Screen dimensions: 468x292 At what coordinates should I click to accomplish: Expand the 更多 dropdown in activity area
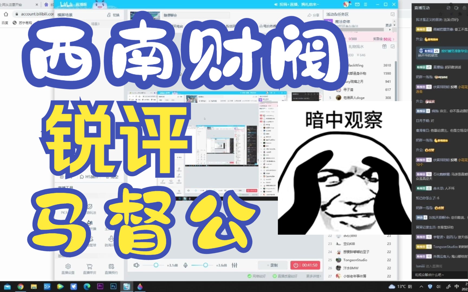click(x=390, y=25)
